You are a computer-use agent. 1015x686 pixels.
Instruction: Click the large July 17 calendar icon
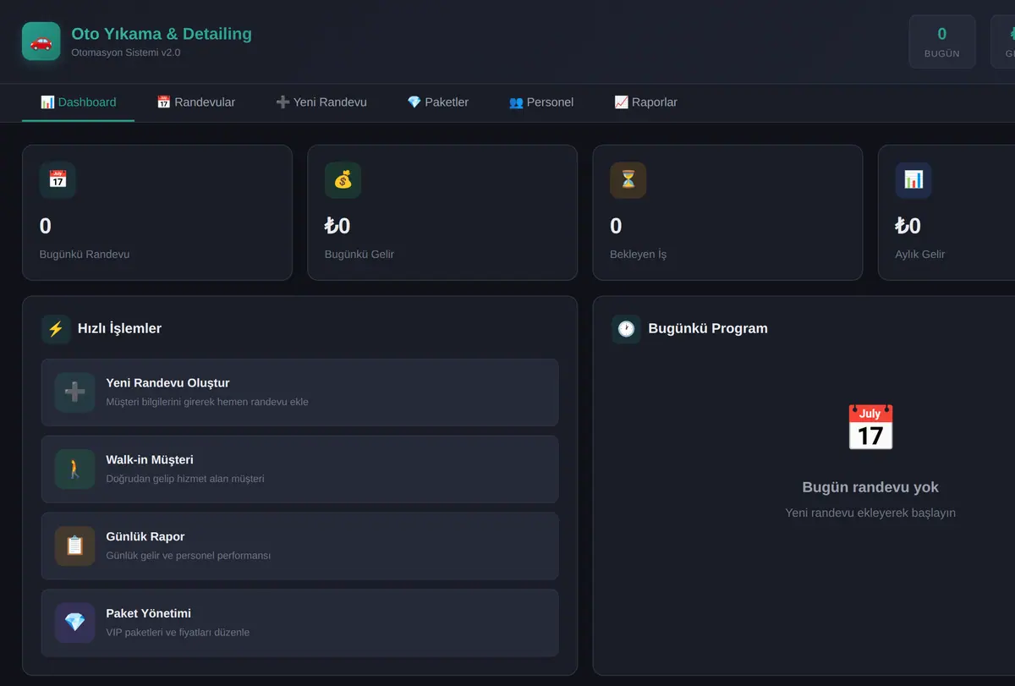tap(870, 427)
